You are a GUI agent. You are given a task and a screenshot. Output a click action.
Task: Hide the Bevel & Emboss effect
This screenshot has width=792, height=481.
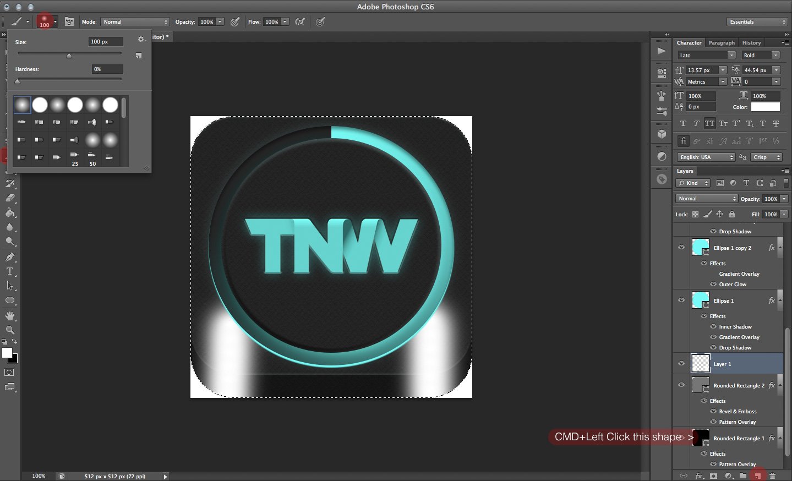pyautogui.click(x=713, y=411)
